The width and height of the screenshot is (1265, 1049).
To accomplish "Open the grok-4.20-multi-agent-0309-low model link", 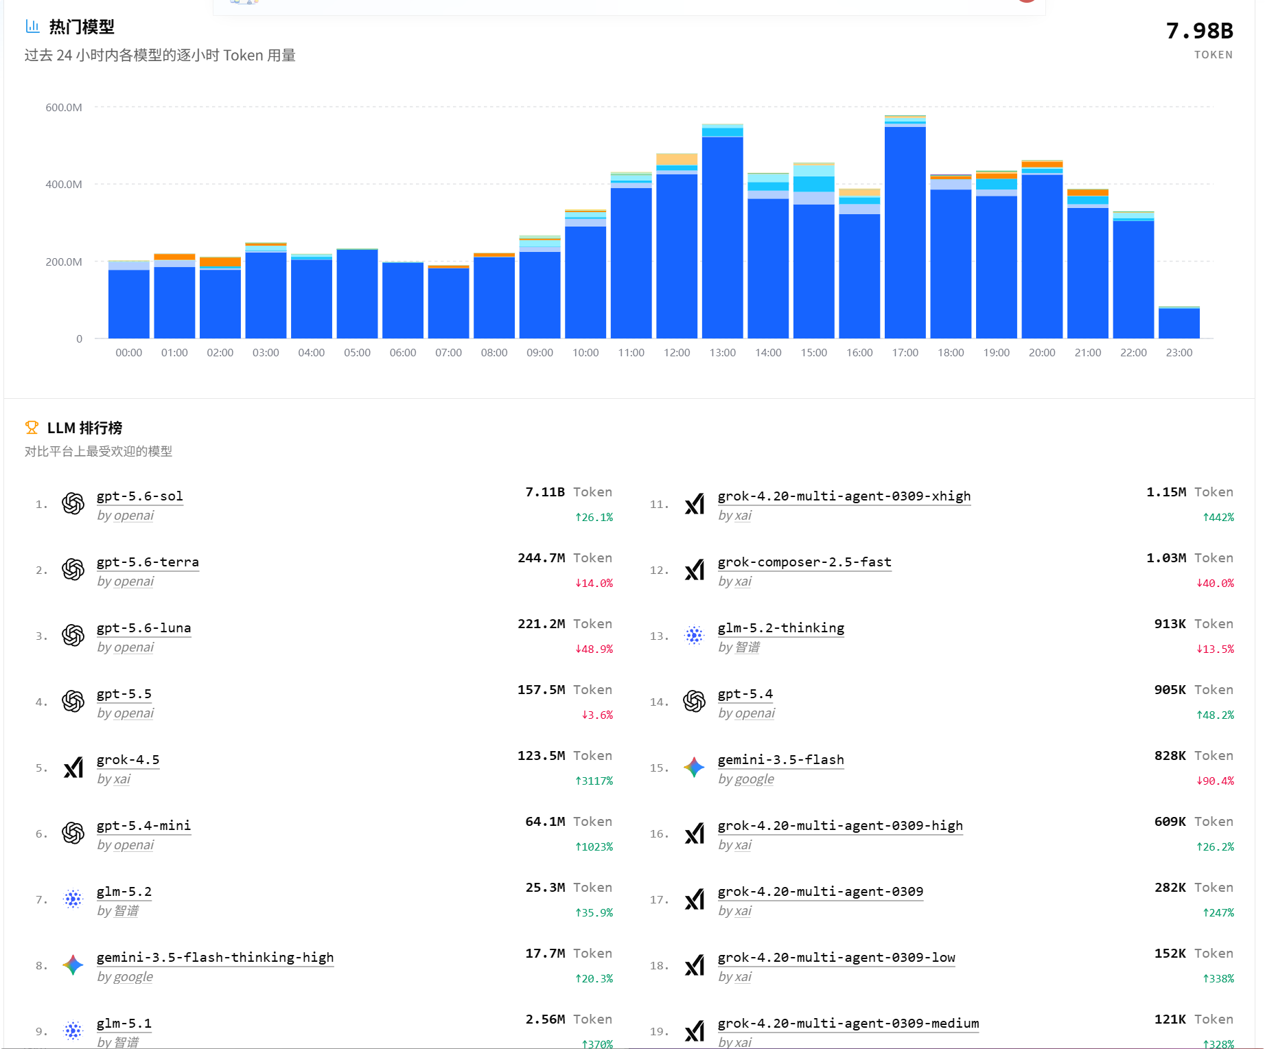I will tap(837, 958).
